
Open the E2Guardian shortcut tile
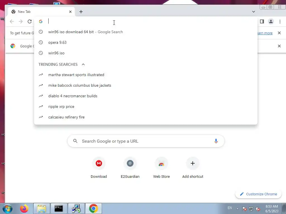[x=130, y=168]
